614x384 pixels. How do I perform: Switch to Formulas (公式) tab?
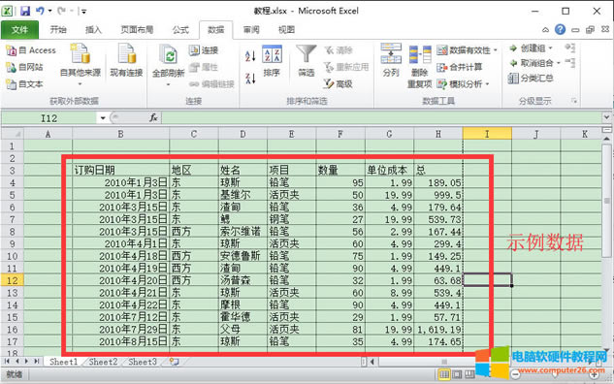click(180, 30)
